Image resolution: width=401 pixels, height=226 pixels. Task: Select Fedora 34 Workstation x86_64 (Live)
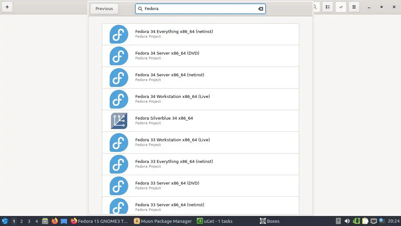coord(200,99)
